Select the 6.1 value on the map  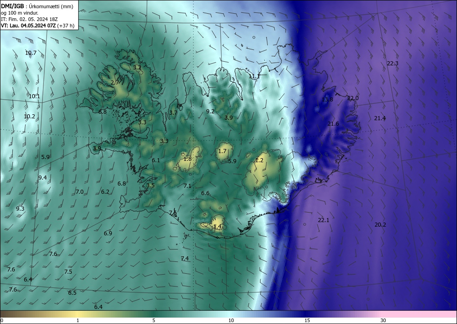click(156, 160)
